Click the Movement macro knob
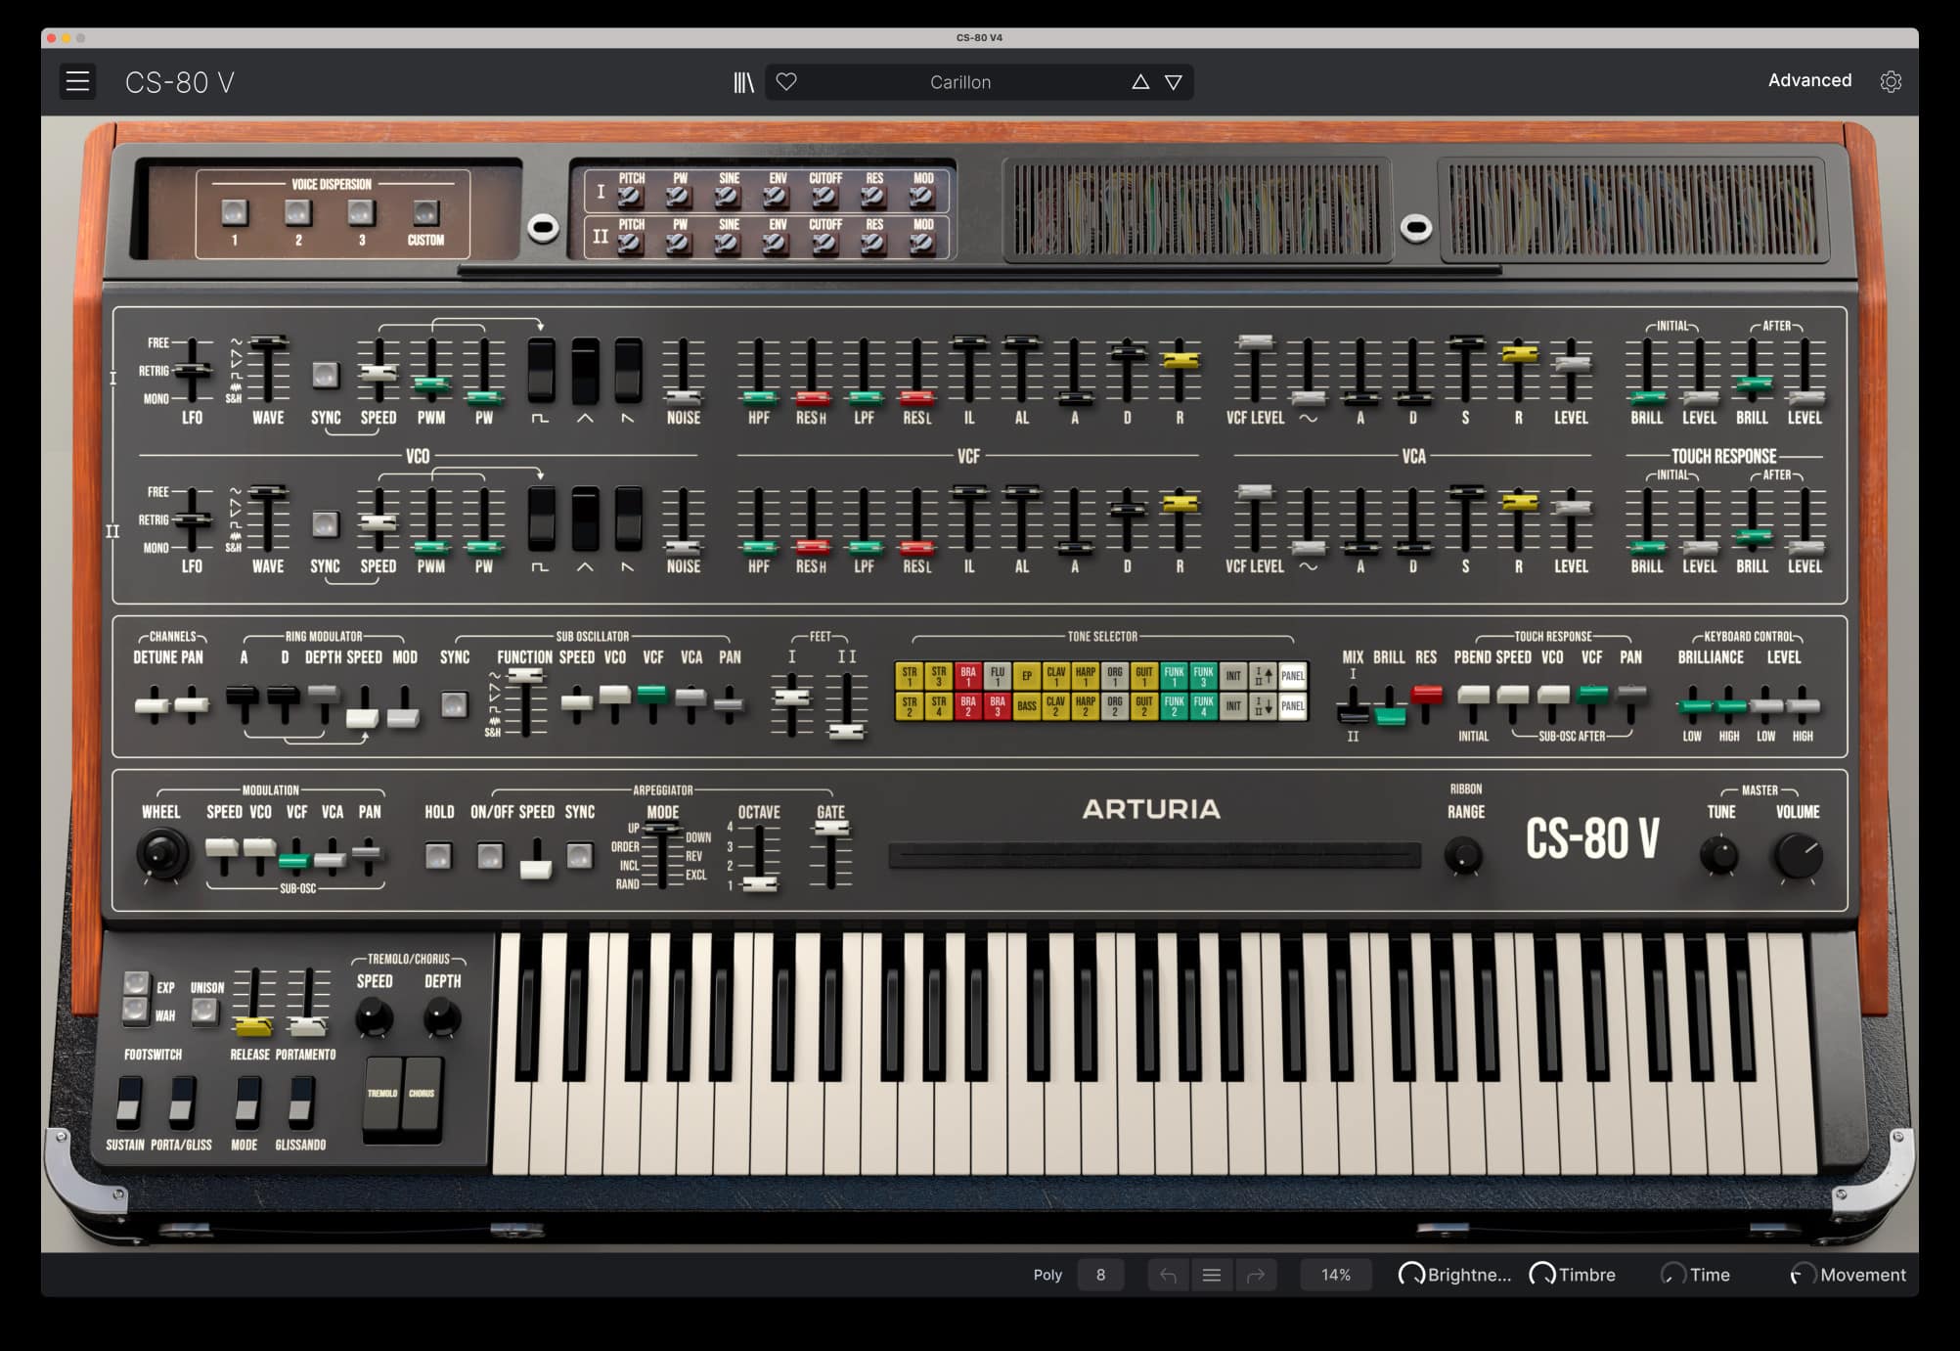Image resolution: width=1960 pixels, height=1351 pixels. [x=1804, y=1274]
